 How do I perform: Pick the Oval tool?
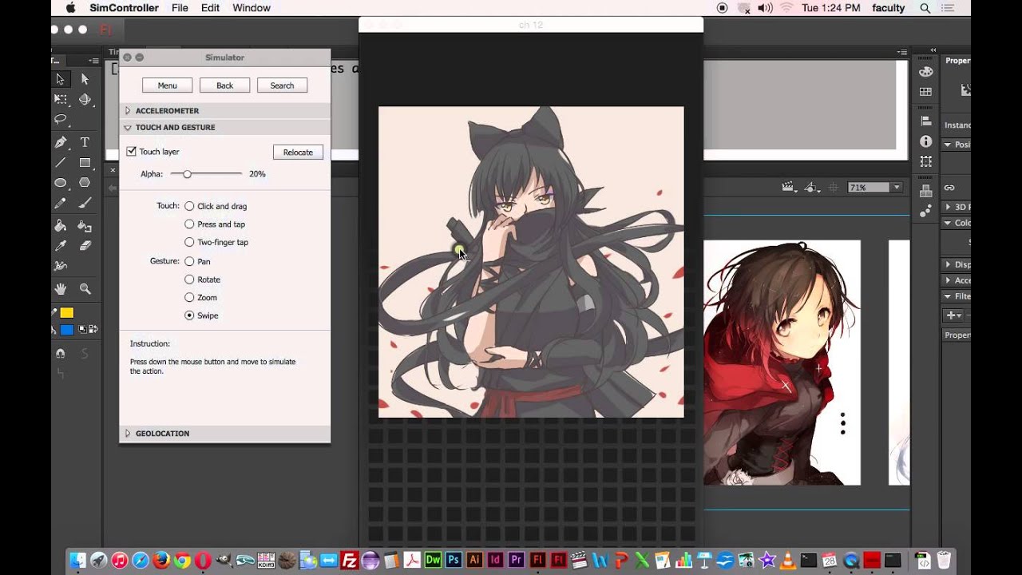pos(60,183)
